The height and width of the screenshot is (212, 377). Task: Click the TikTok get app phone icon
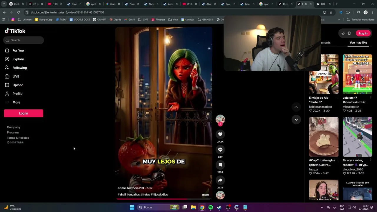(349, 33)
